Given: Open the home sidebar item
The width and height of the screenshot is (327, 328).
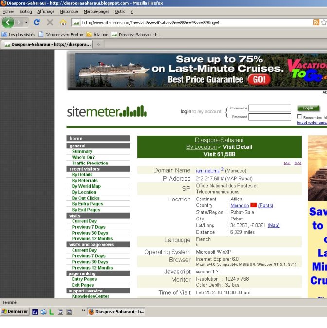Looking at the screenshot, I should (98, 138).
